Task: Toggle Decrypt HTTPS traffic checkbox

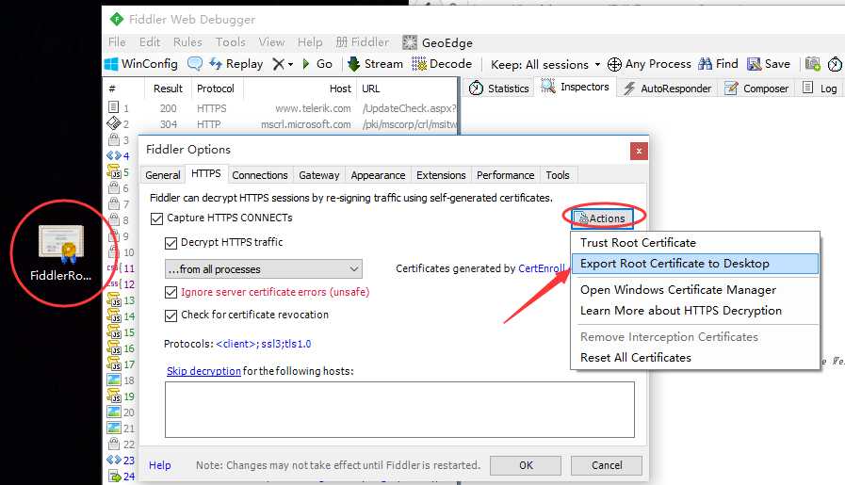Action: [x=171, y=243]
